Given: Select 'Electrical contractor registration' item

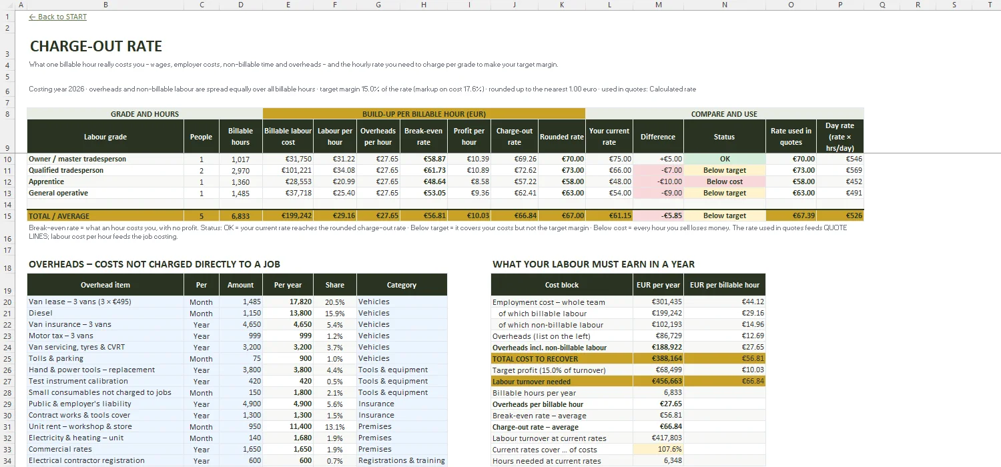Looking at the screenshot, I should click(x=105, y=460).
